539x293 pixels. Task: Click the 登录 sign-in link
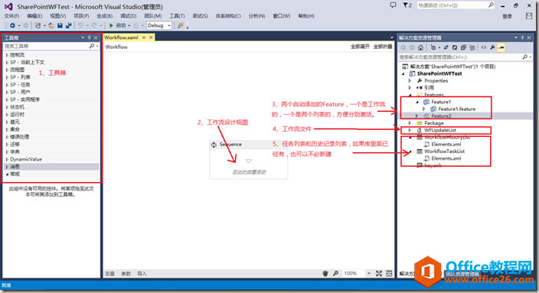click(x=508, y=16)
